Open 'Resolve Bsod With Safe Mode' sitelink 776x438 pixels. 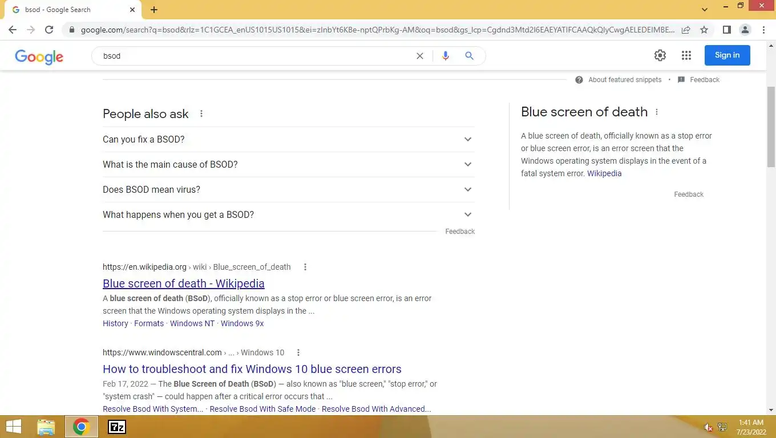(262, 409)
